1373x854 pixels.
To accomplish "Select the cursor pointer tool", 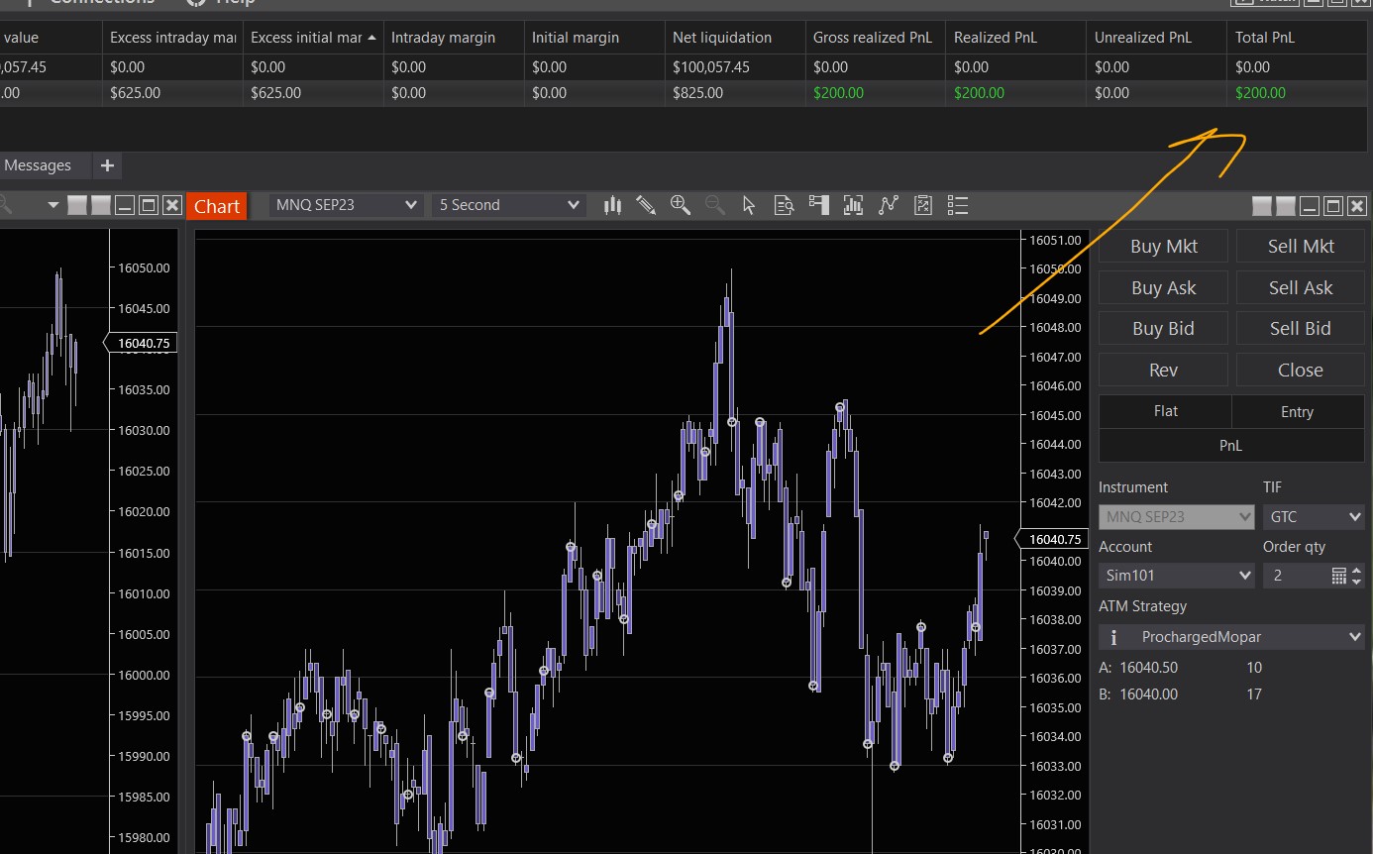I will (x=749, y=205).
